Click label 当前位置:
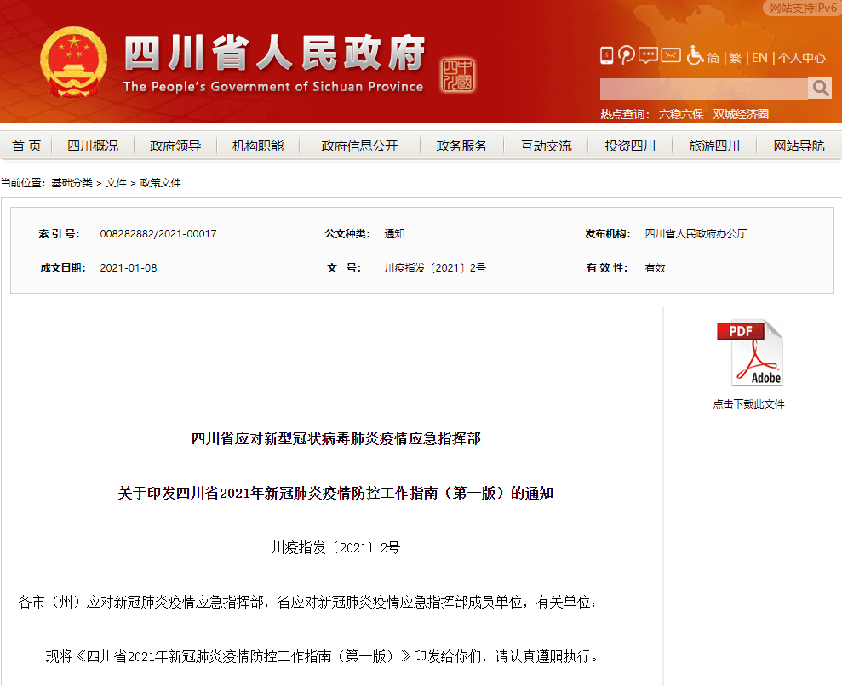Screen dimensions: 842x686 [x=23, y=183]
